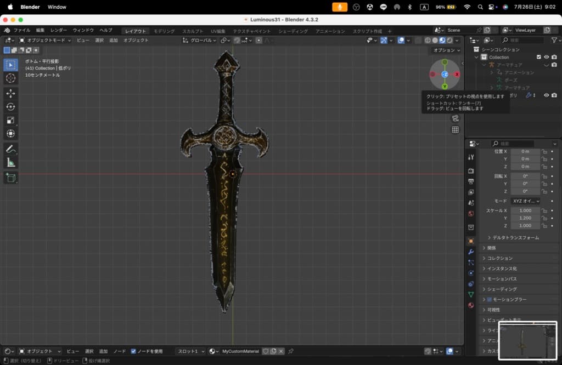
Task: Hide the Collection using its eye icon
Action: tap(546, 57)
